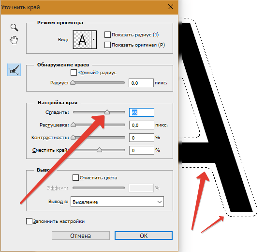Click the Отмена button
This screenshot has height=252, width=265.
click(81, 236)
